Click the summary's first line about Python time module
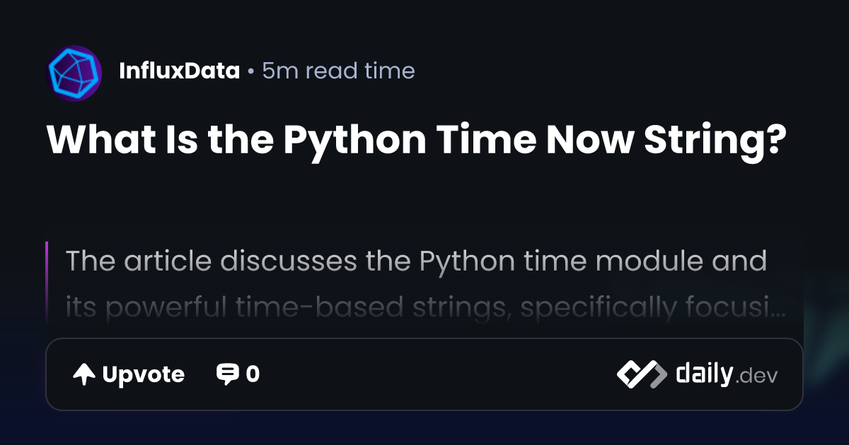This screenshot has width=849, height=445. tap(416, 261)
